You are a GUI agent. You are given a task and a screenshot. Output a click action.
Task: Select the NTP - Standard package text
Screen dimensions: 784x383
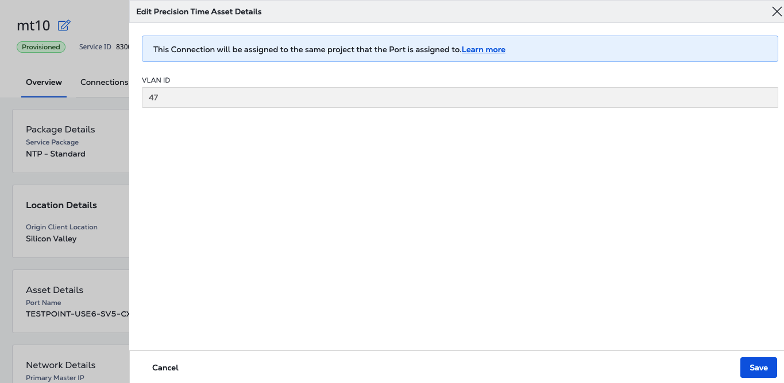click(x=56, y=154)
